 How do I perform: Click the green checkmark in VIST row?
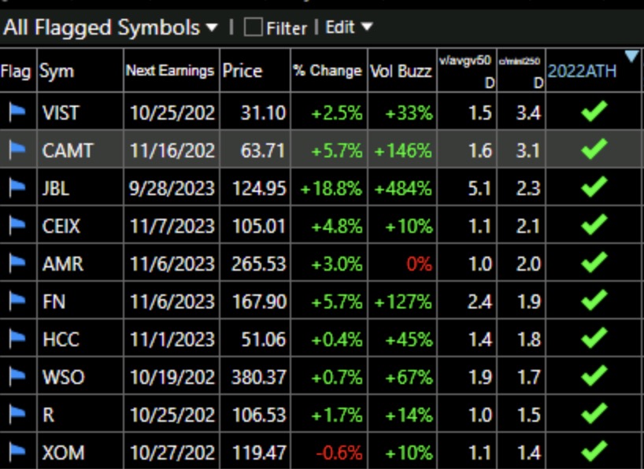pos(594,111)
